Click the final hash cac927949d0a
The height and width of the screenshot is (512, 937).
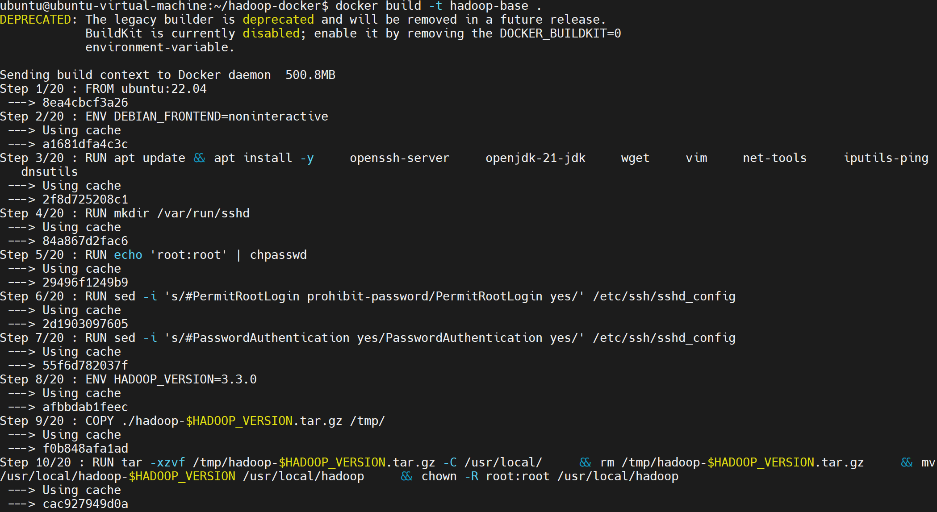[85, 504]
